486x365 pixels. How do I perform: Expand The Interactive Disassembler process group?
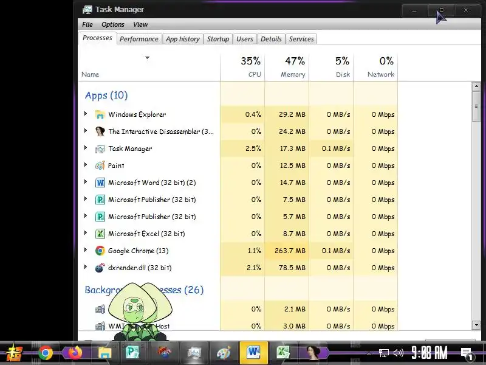pyautogui.click(x=86, y=131)
